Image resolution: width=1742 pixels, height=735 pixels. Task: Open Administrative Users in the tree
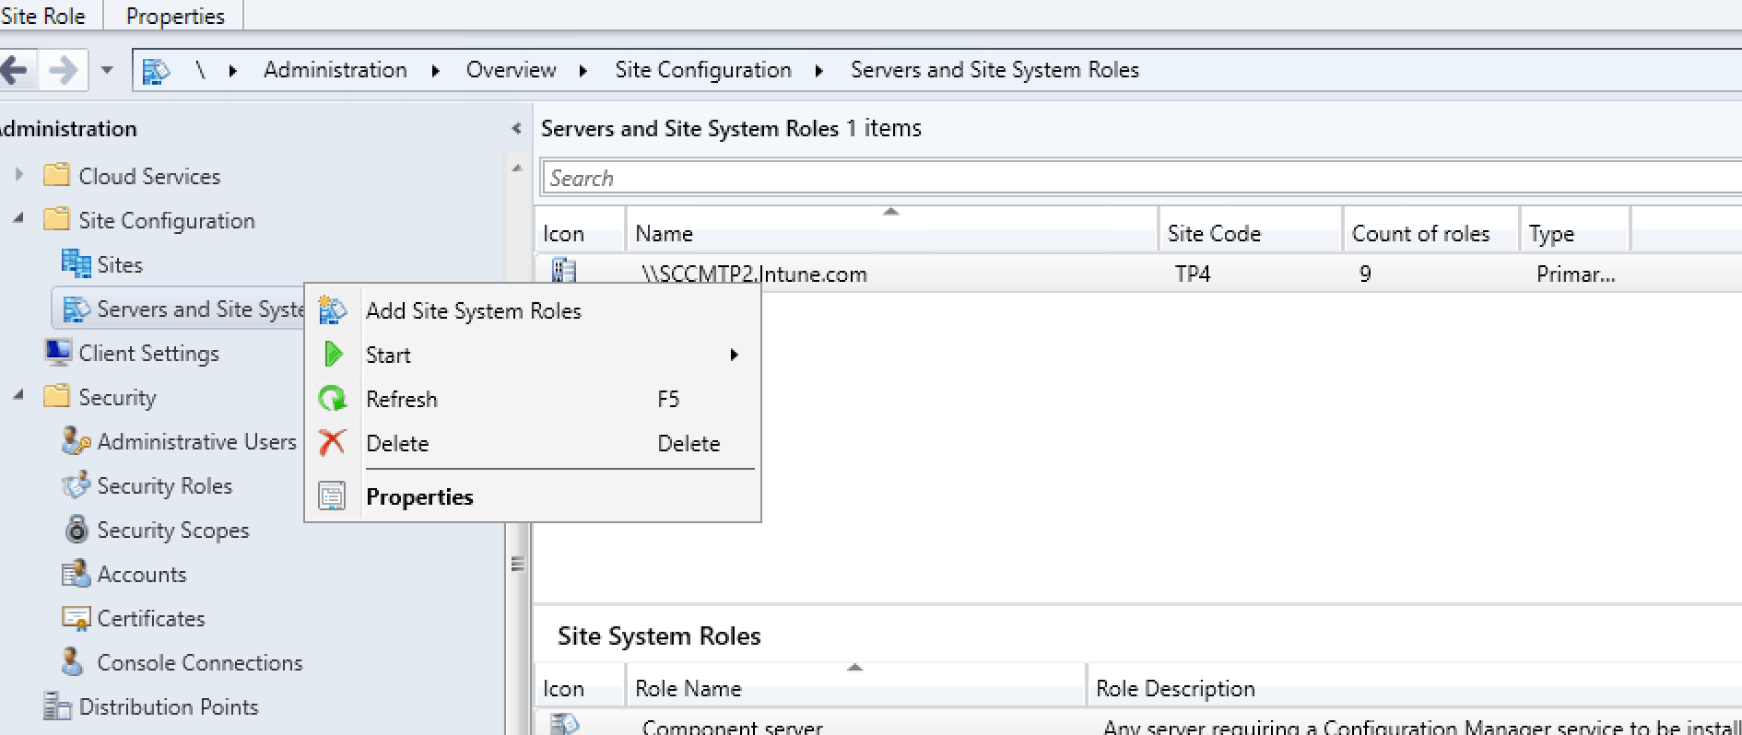196,442
